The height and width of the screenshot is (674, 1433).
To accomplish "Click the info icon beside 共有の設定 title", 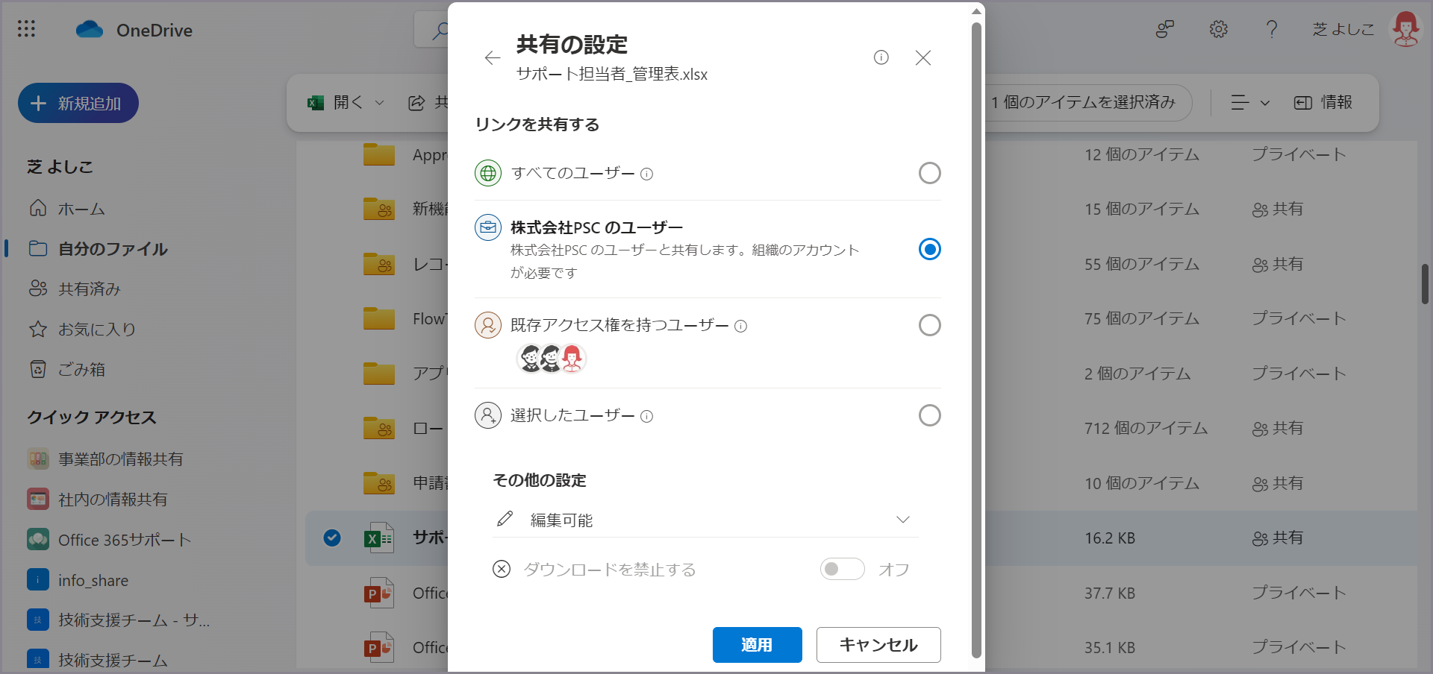I will pyautogui.click(x=881, y=57).
